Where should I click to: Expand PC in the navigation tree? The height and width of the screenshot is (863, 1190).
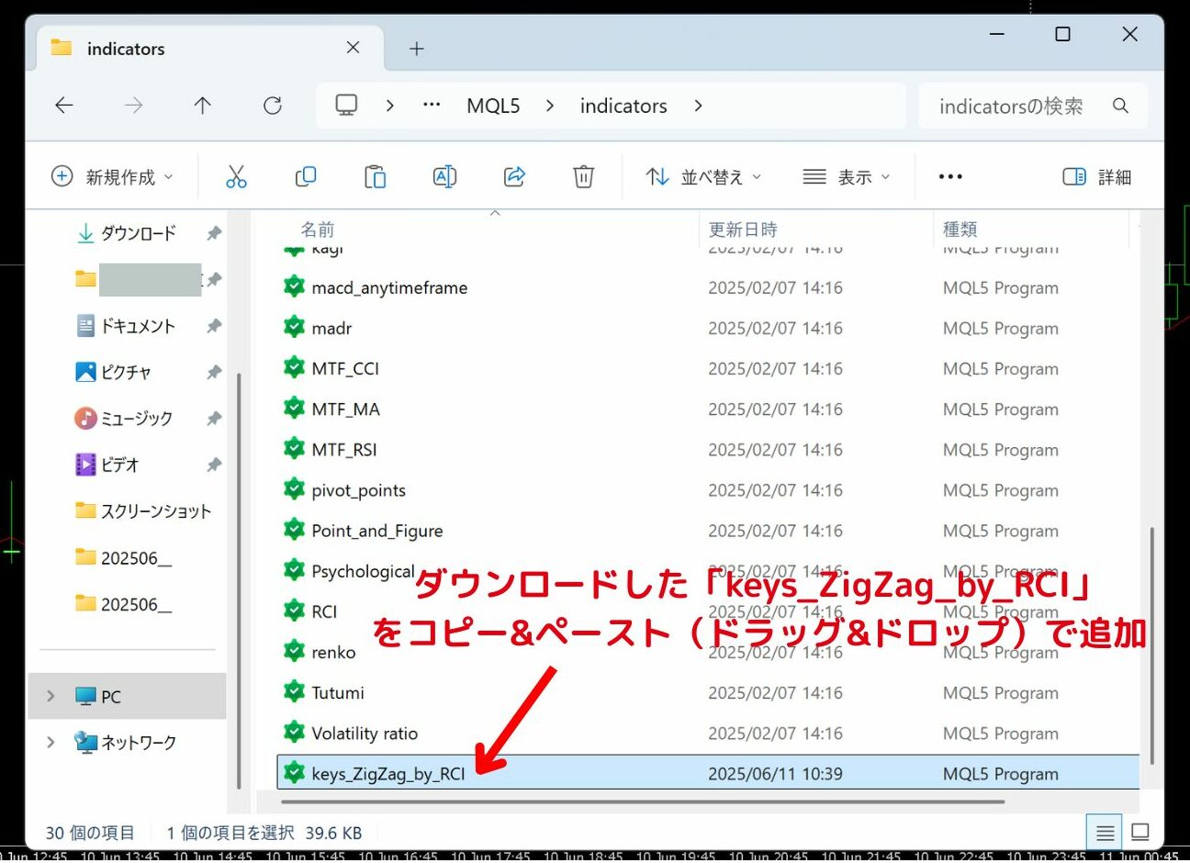[x=51, y=696]
